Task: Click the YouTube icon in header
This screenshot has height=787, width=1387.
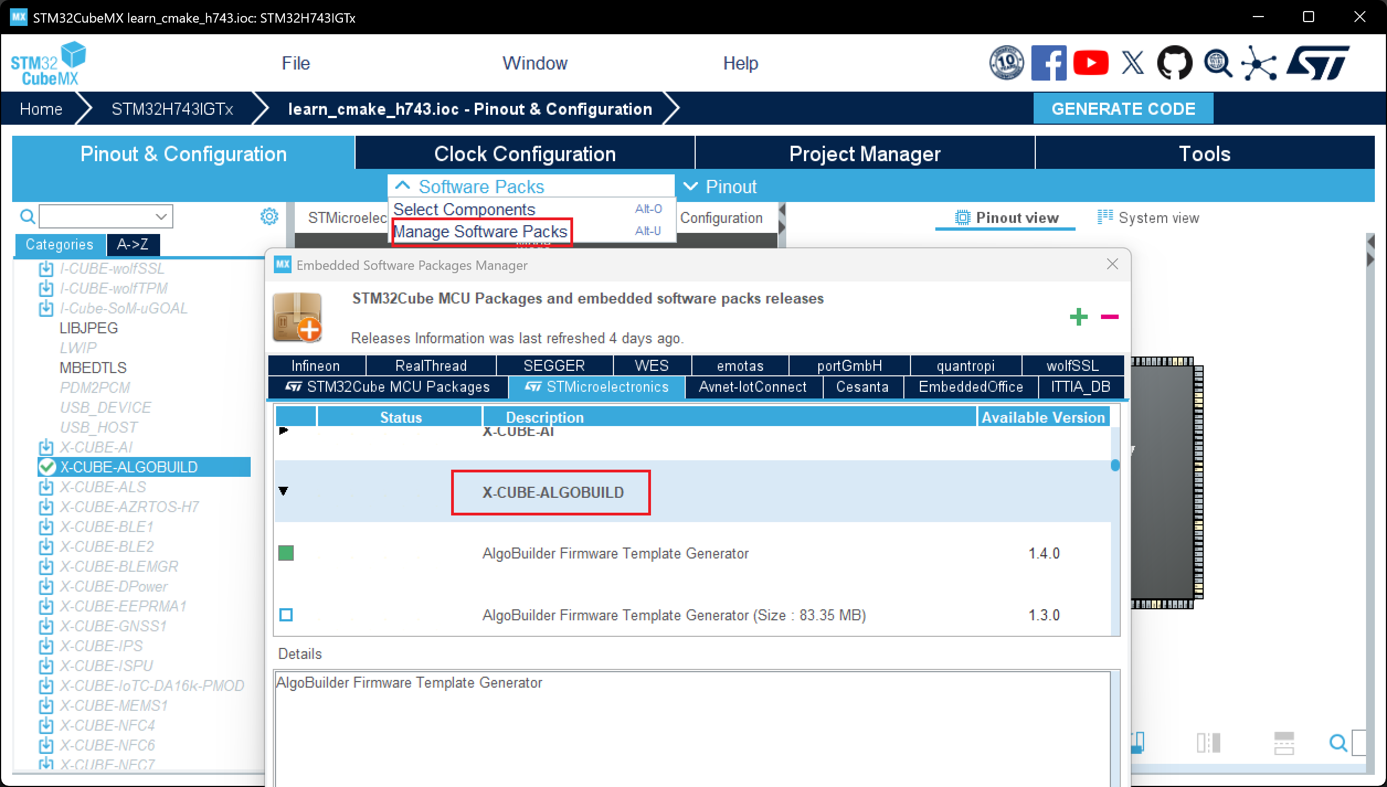Action: tap(1090, 63)
